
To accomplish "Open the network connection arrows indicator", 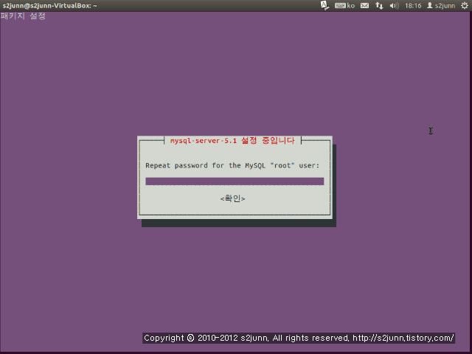I will pos(379,5).
